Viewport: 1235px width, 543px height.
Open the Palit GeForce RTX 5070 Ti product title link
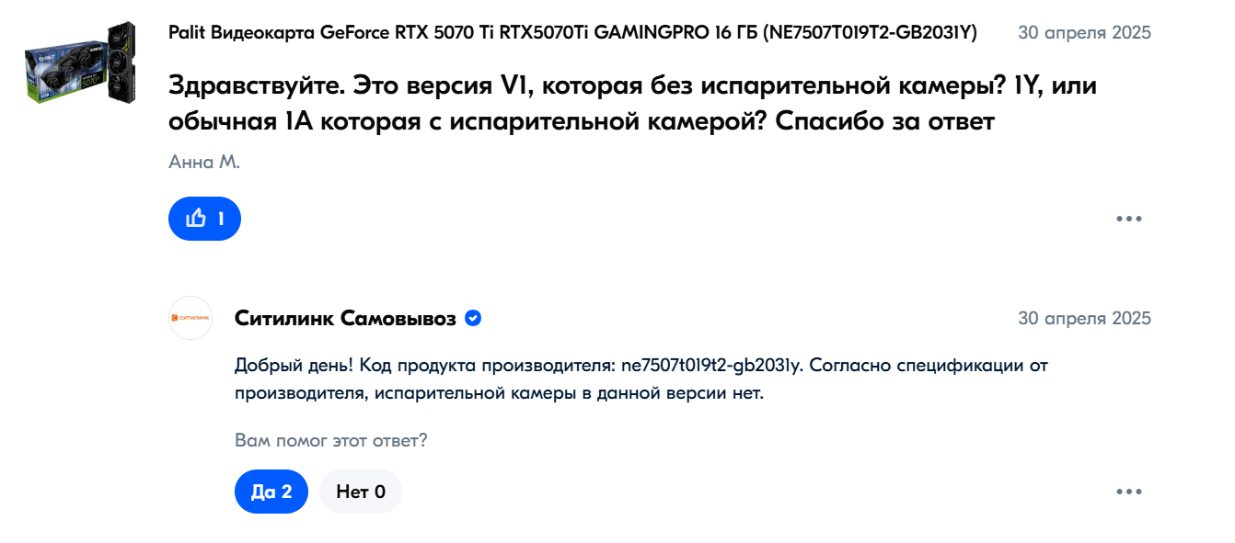(460, 33)
